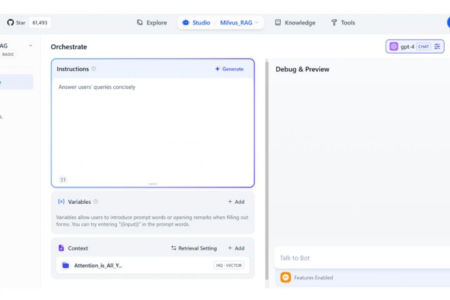The width and height of the screenshot is (450, 300).
Task: Expand the sidebar app name chevron
Action: click(x=31, y=46)
